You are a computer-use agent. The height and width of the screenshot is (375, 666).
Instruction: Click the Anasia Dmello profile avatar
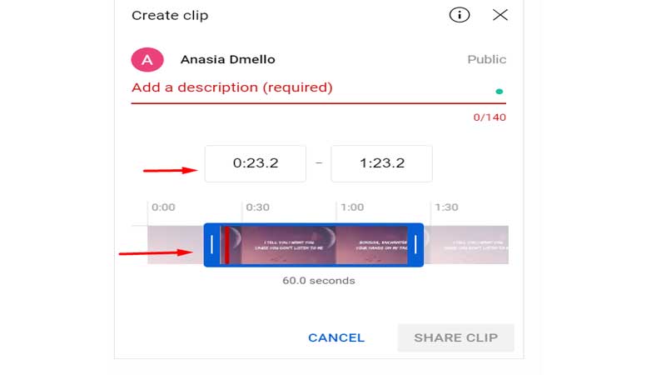(x=147, y=59)
